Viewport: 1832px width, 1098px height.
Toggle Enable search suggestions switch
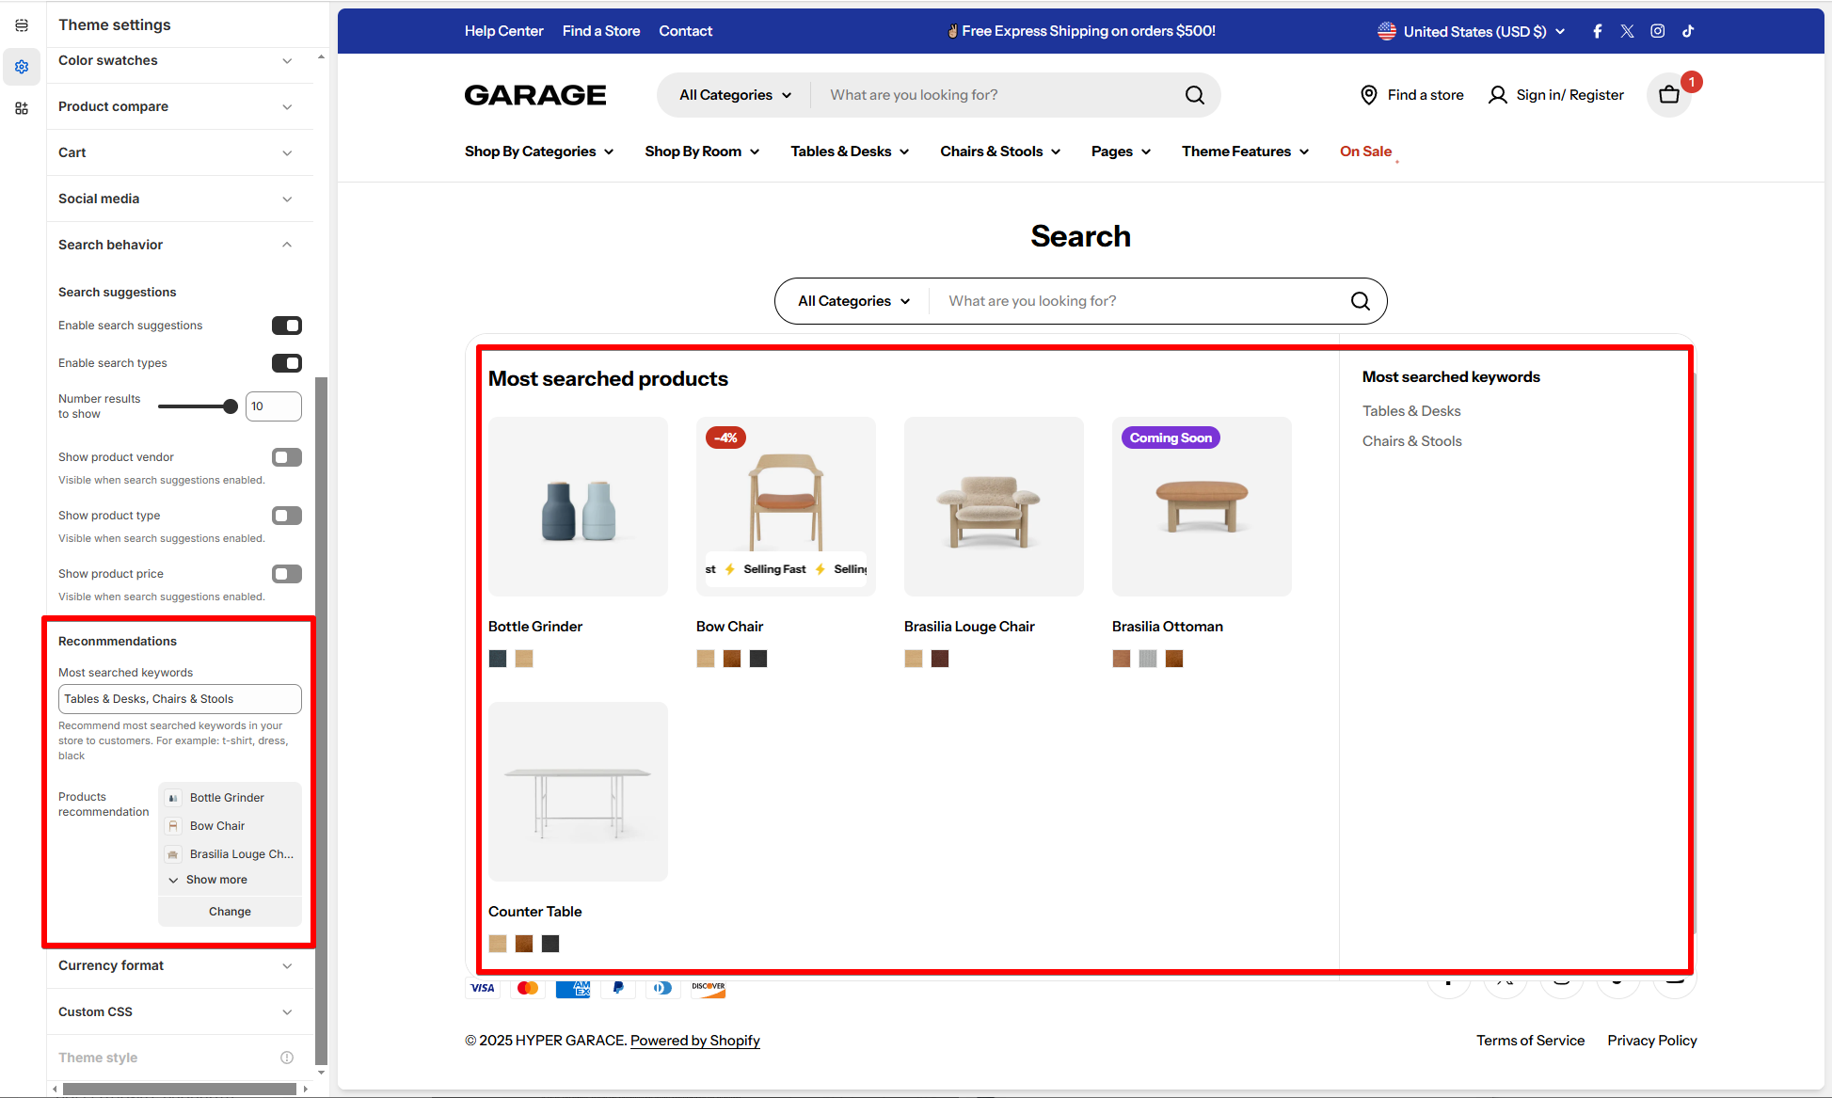tap(287, 326)
